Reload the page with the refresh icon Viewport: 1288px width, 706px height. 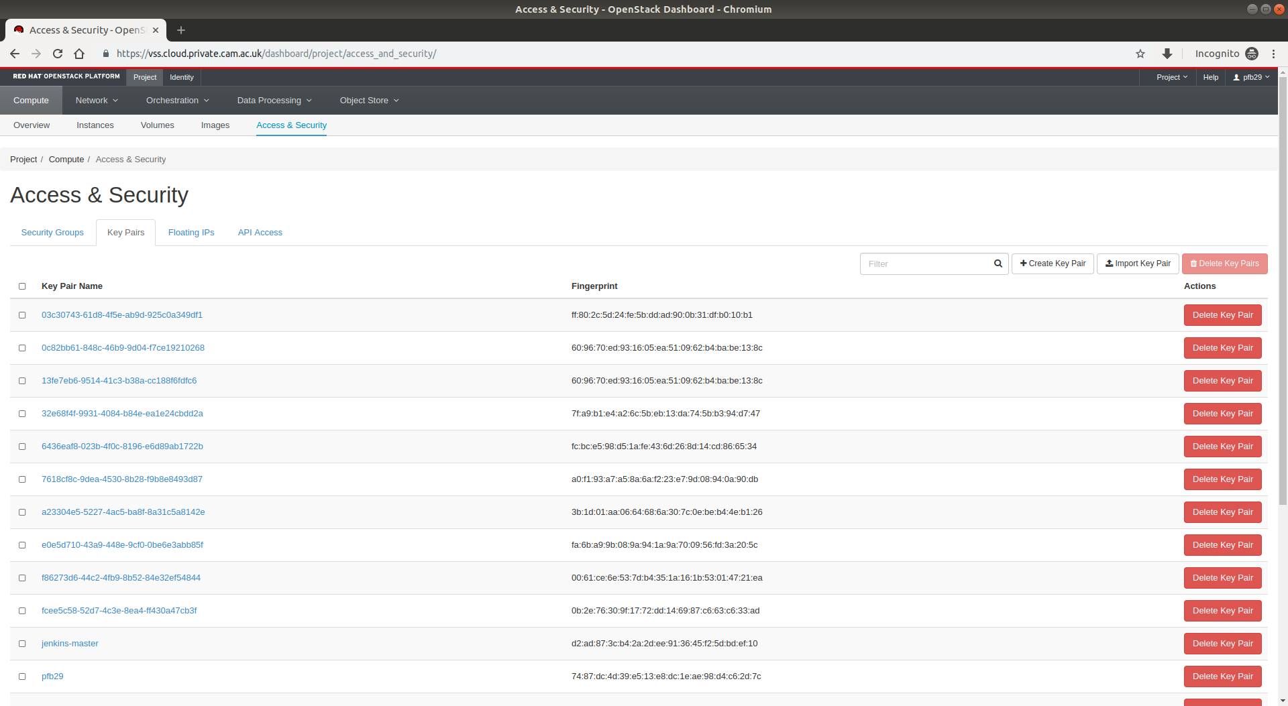tap(58, 54)
